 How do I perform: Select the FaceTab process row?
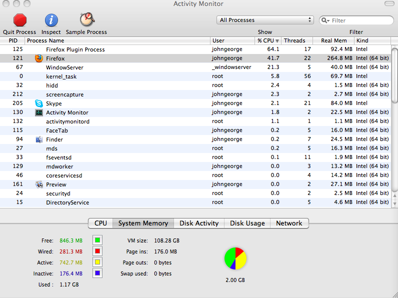195,130
